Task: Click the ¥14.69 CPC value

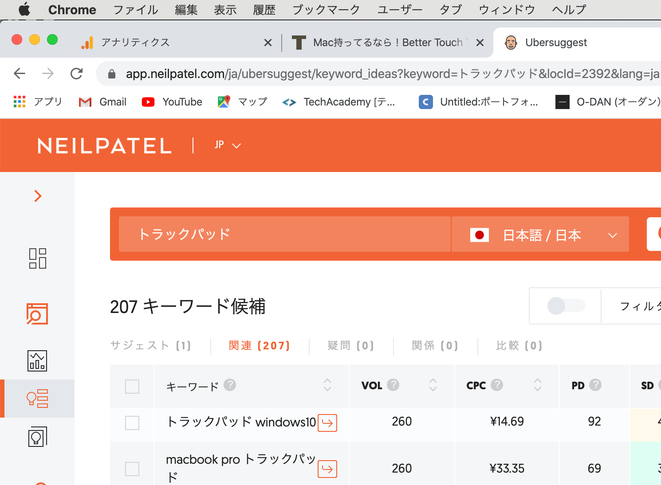Action: coord(507,422)
